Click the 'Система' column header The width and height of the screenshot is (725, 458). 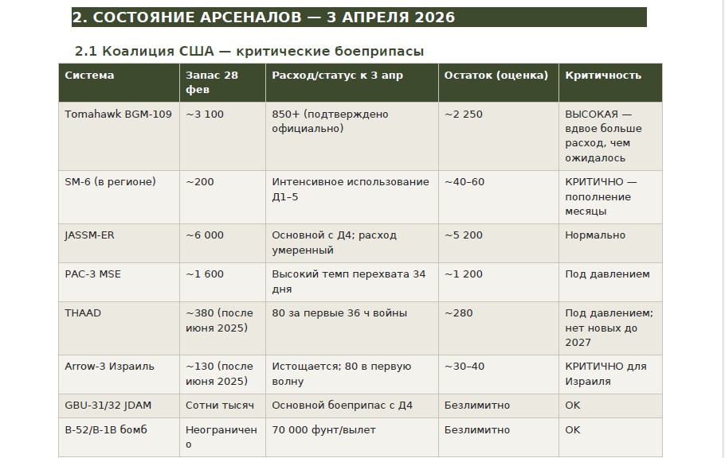[89, 76]
